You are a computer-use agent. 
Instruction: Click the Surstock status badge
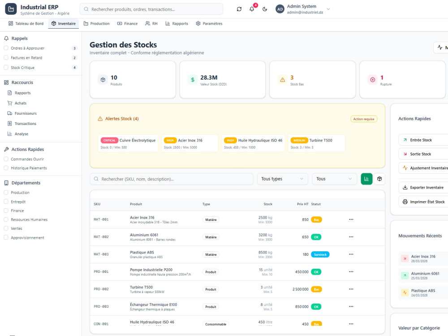click(x=320, y=254)
